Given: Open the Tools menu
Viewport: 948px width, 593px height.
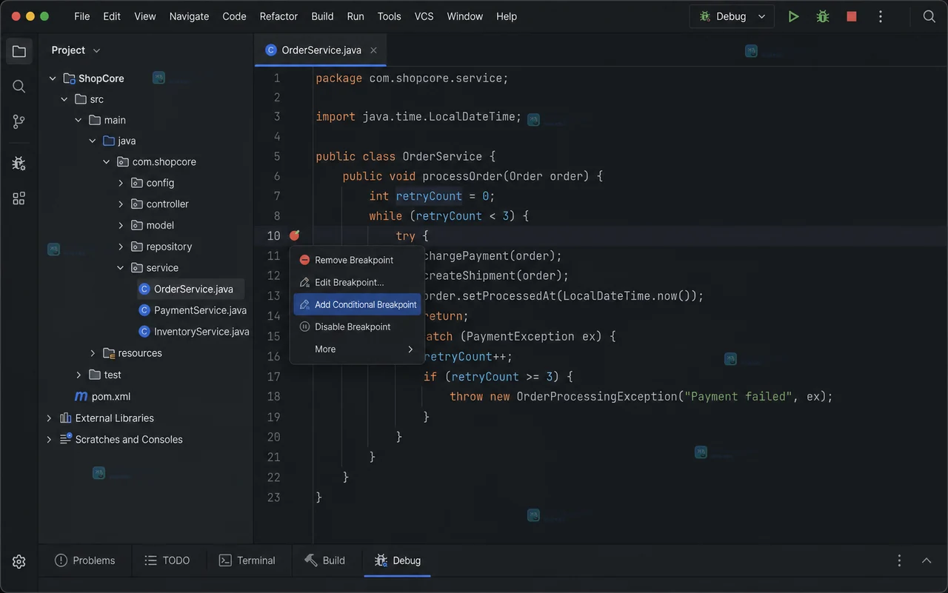Looking at the screenshot, I should pyautogui.click(x=390, y=16).
